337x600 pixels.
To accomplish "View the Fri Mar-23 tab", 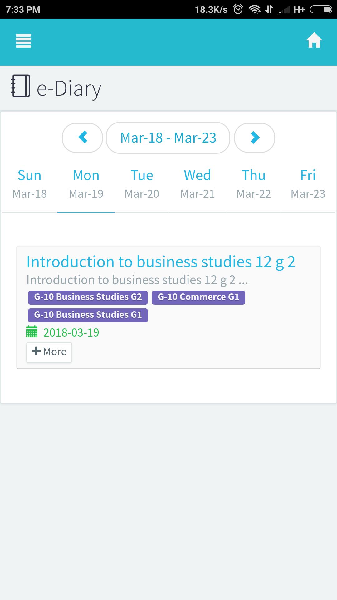I will [x=308, y=184].
